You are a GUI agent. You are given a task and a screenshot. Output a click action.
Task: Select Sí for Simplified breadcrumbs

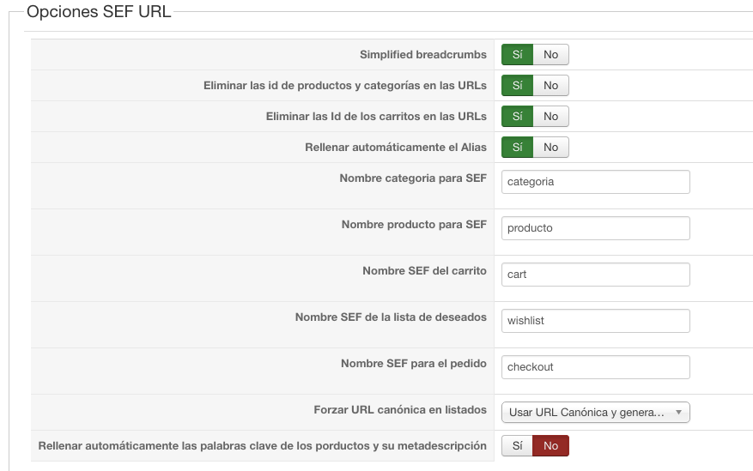[517, 55]
